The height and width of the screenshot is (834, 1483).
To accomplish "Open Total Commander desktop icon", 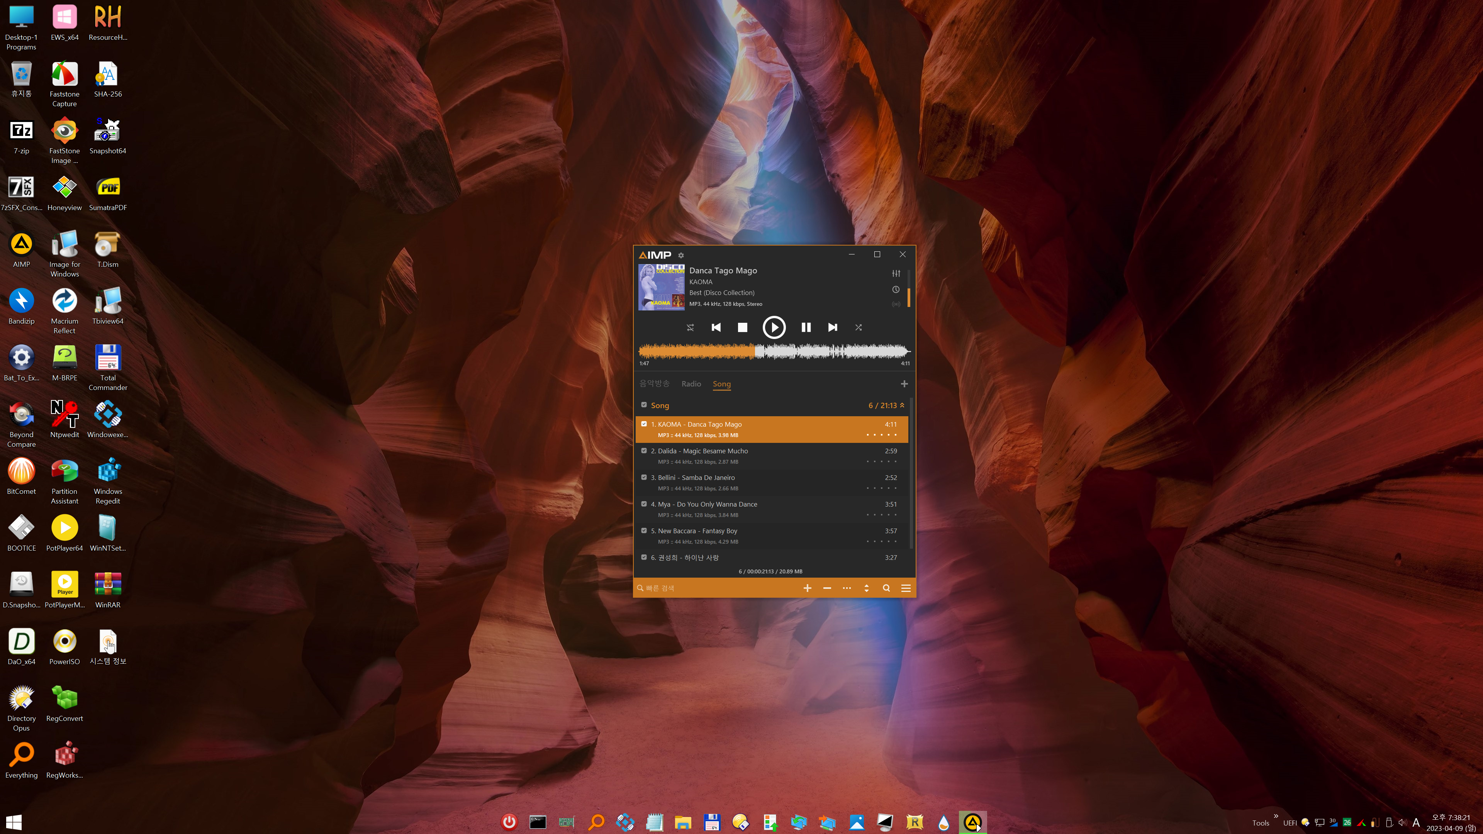I will [x=108, y=368].
